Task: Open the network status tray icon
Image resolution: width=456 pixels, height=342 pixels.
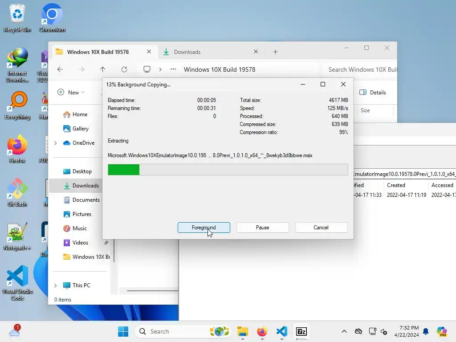Action: click(372, 331)
